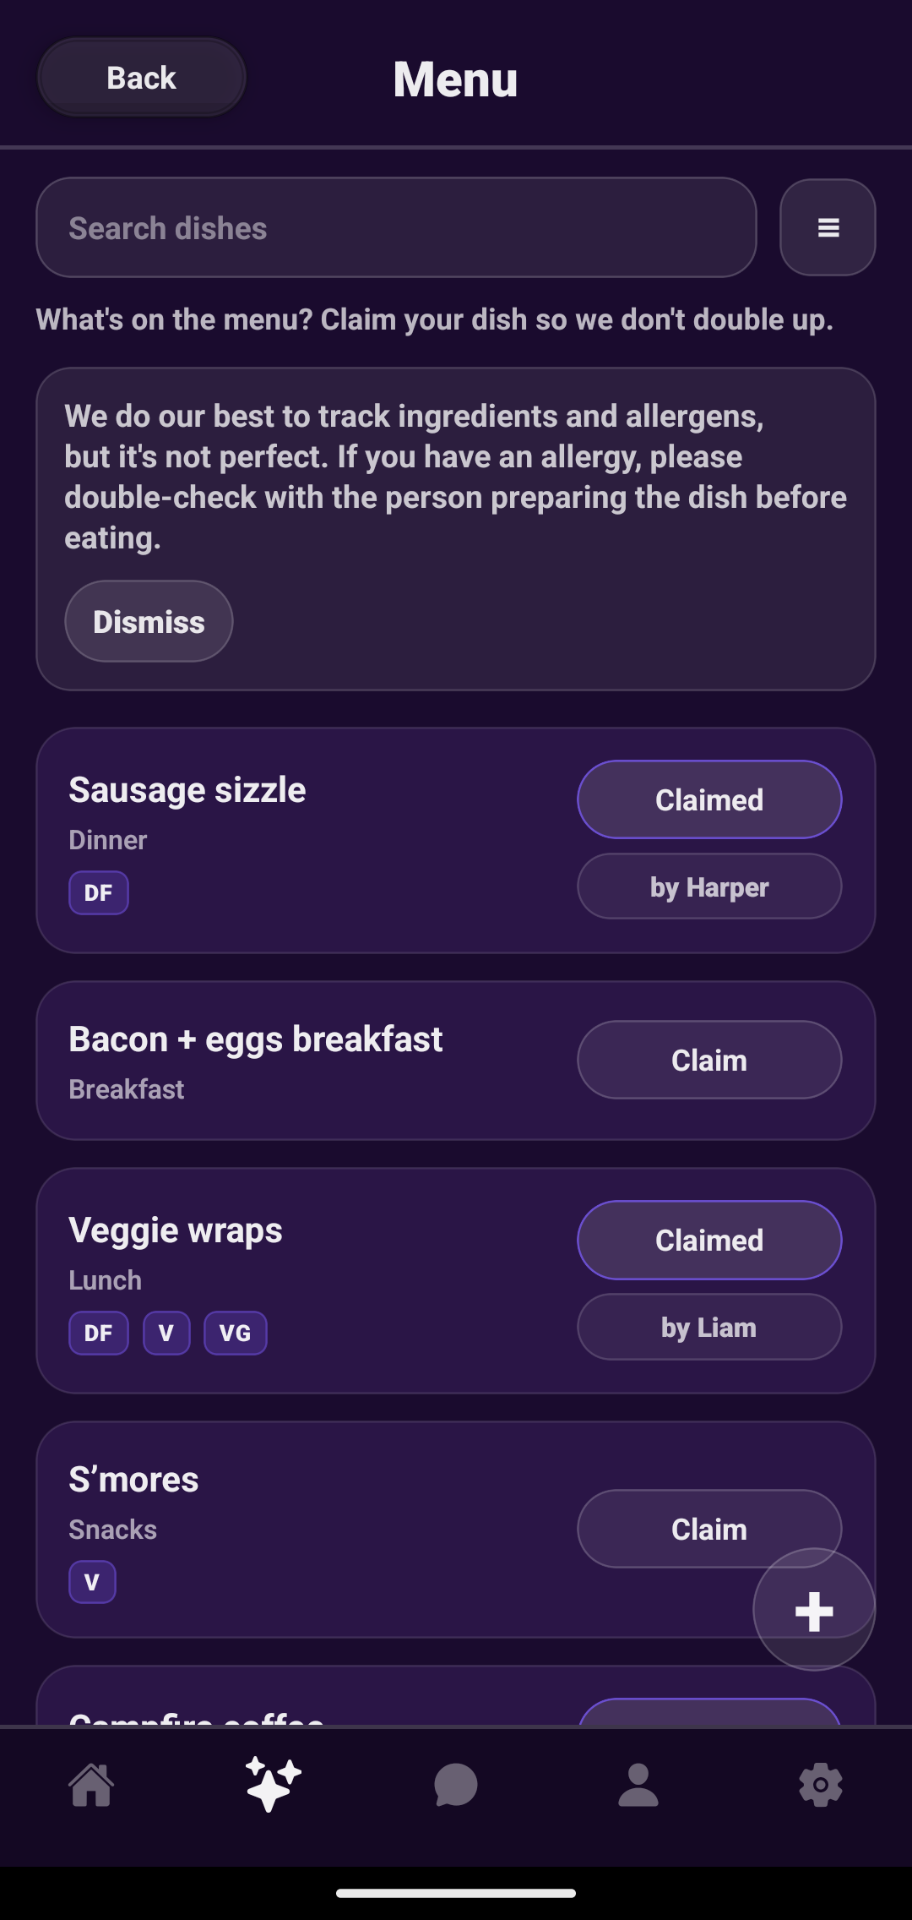Tap 'by Liam' on Veggie wraps
Viewport: 912px width, 1920px height.
708,1327
